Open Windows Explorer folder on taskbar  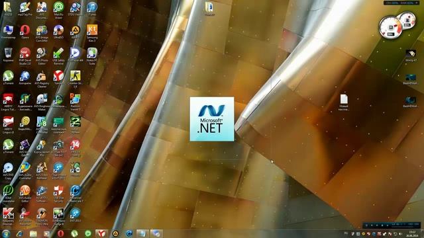coord(33,233)
